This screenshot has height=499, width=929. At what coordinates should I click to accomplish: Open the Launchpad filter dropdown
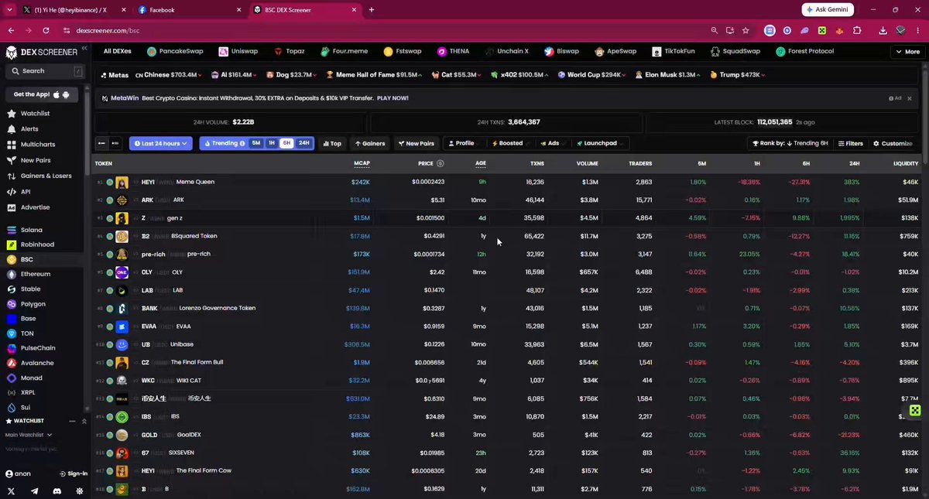[601, 143]
